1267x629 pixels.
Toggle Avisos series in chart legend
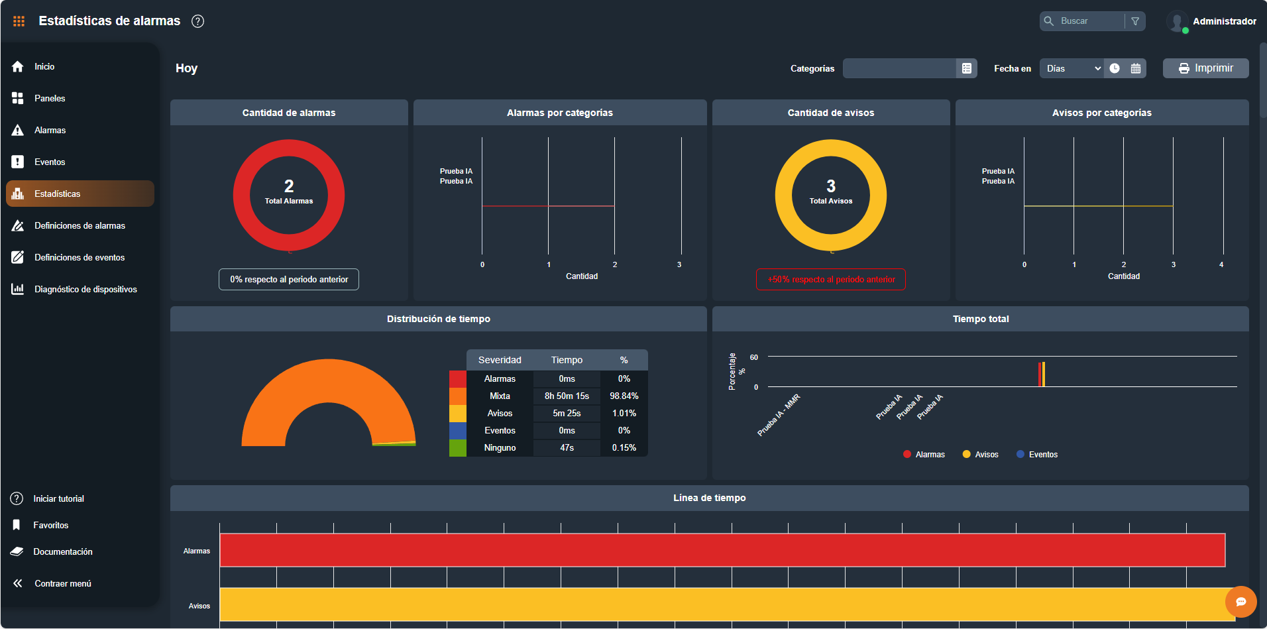pos(980,455)
